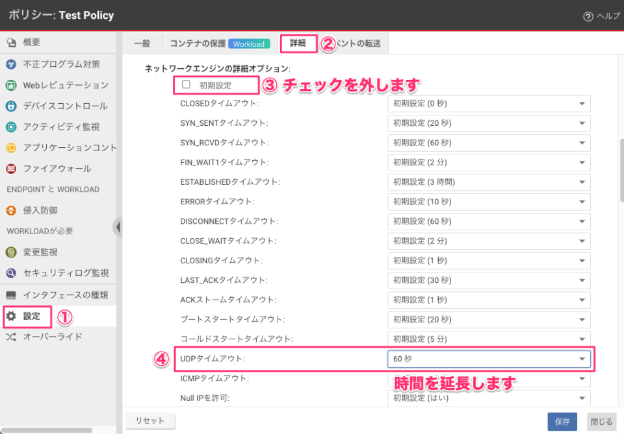Click the アクティビティ監視 icon
This screenshot has height=434, width=624.
click(x=11, y=127)
